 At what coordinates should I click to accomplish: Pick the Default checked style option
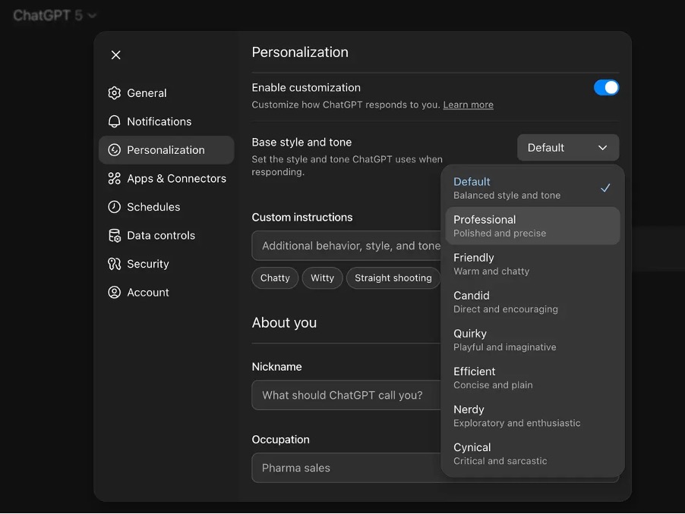pos(532,188)
